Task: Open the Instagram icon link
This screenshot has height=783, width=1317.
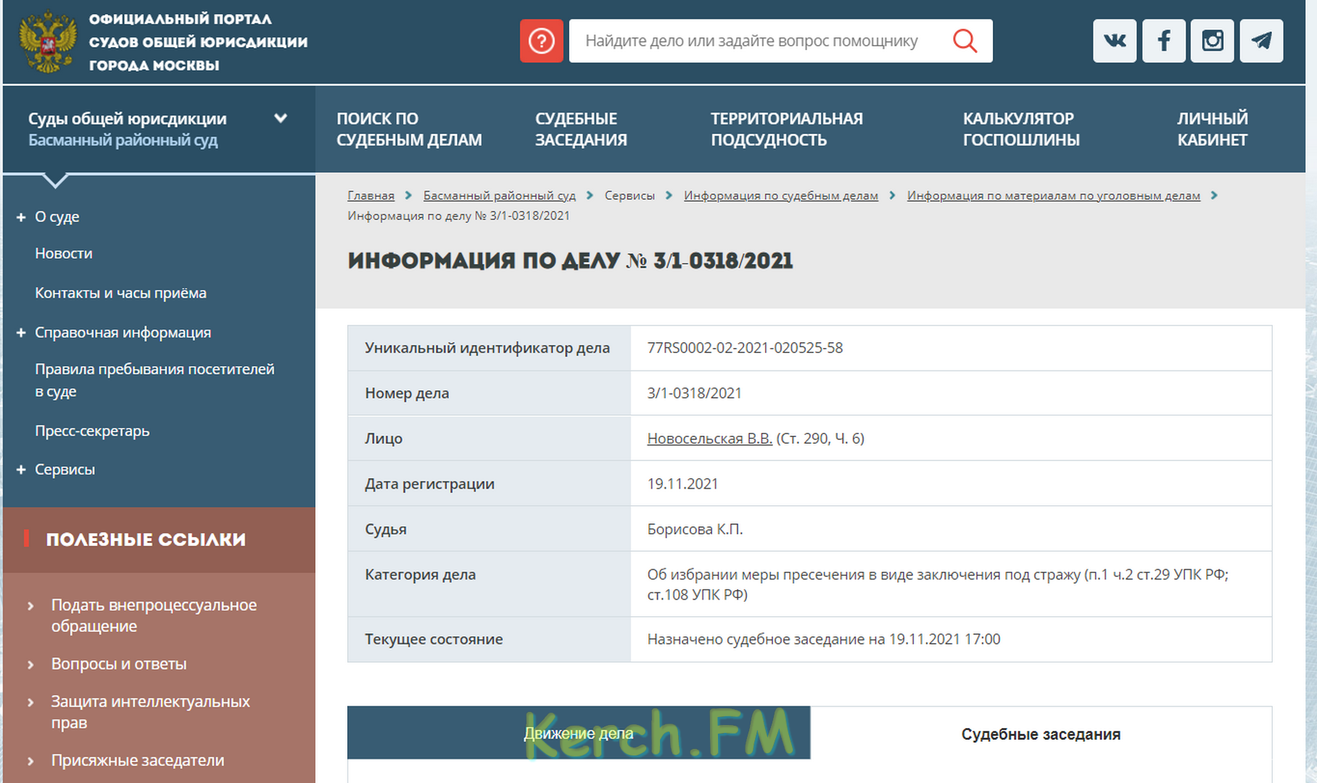Action: 1212,41
